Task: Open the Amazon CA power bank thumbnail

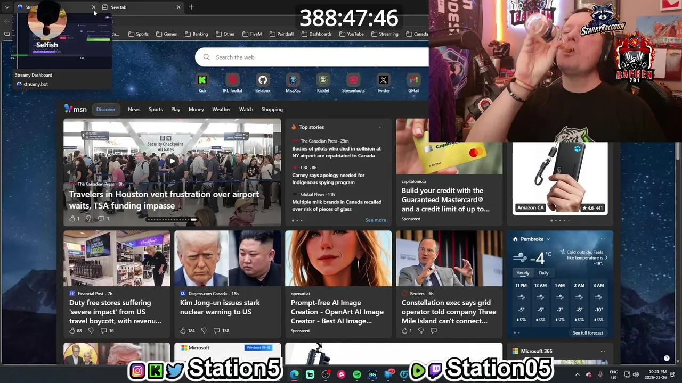Action: [x=560, y=177]
